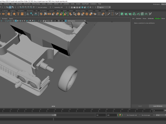This screenshot has width=166, height=124.
Task: Click the green spherical UV mapping icon
Action: (x=130, y=14)
